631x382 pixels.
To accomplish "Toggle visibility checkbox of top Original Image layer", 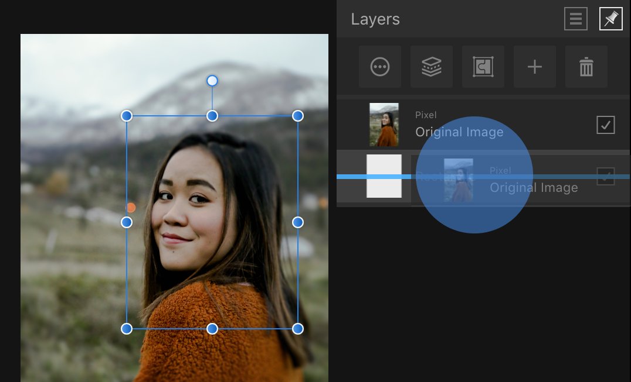I will 606,125.
